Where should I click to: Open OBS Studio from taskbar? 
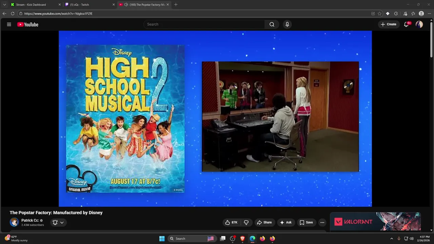click(x=233, y=239)
